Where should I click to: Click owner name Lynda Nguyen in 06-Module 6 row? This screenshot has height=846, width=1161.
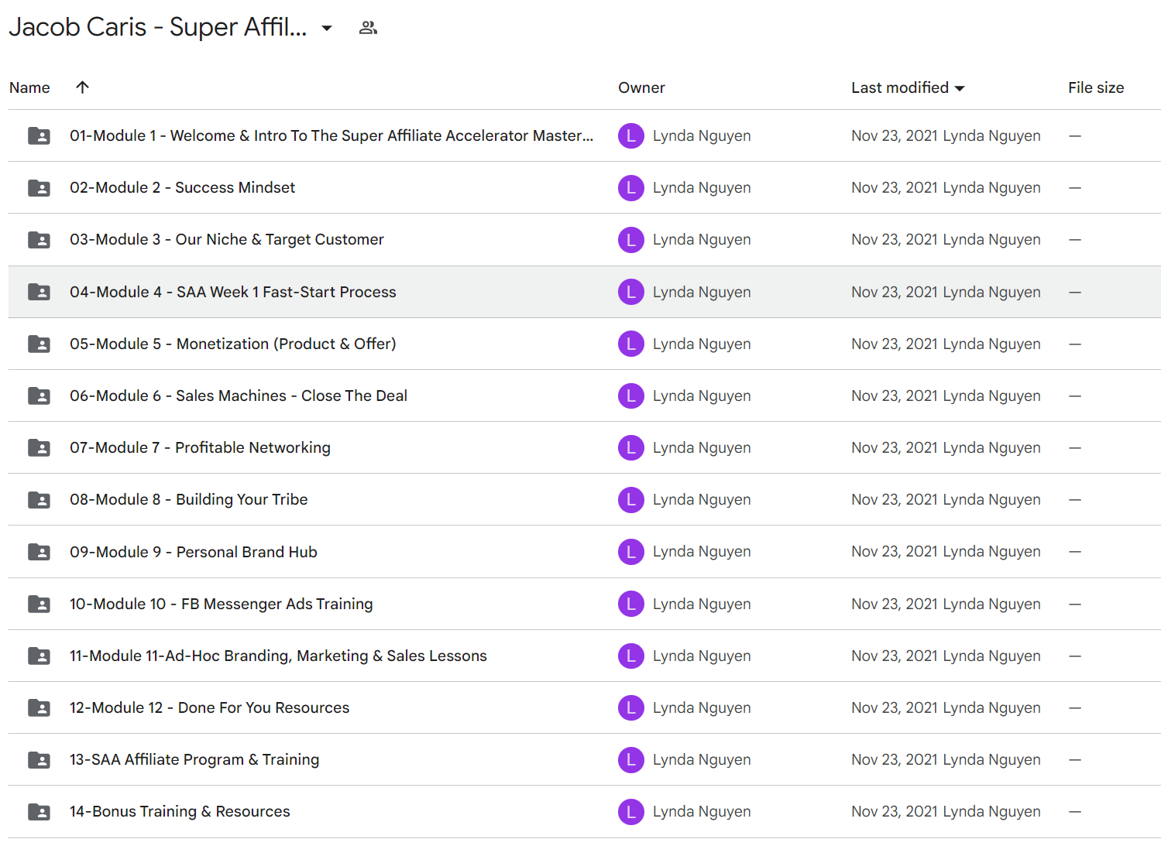click(x=702, y=396)
